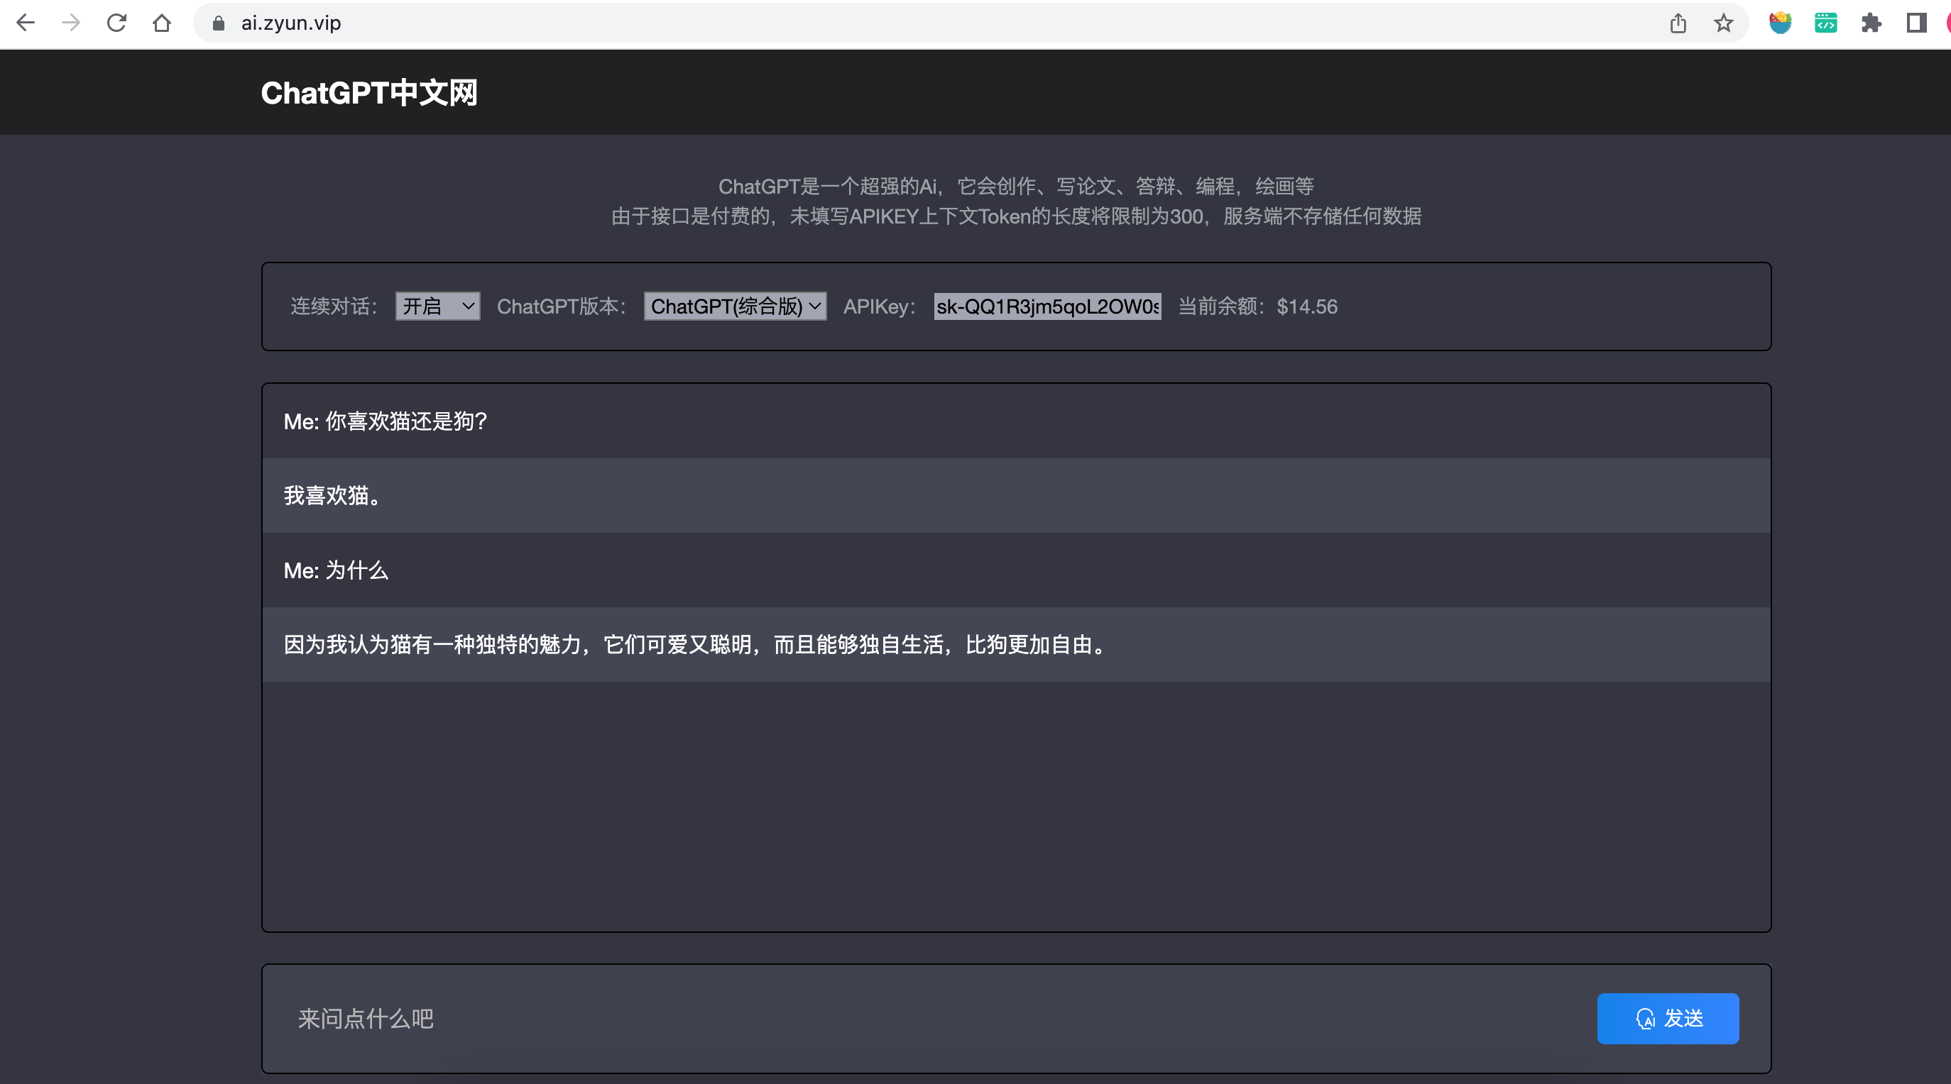Click the padlock site info icon
The image size is (1951, 1084).
[x=219, y=23]
